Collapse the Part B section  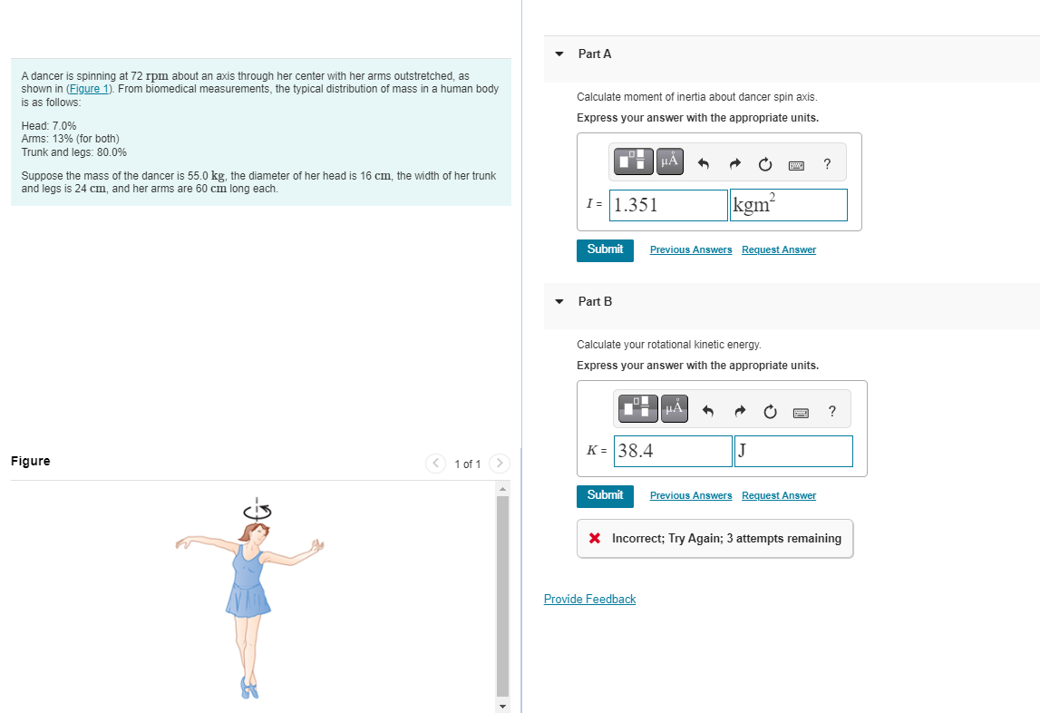click(x=559, y=302)
